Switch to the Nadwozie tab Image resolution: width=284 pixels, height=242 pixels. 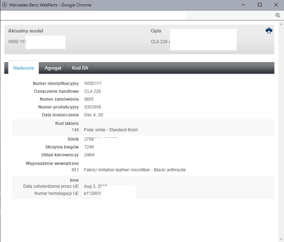click(x=24, y=68)
